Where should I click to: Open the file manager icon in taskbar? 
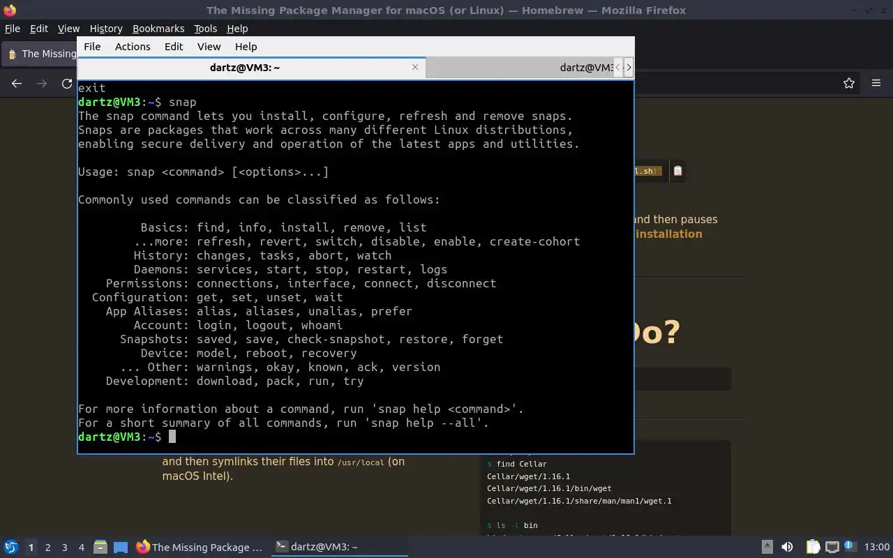(x=100, y=547)
